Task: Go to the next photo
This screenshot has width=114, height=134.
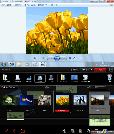Action: pos(63,58)
